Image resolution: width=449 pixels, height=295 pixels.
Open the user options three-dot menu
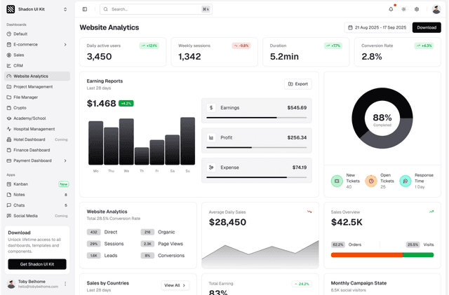point(65,284)
